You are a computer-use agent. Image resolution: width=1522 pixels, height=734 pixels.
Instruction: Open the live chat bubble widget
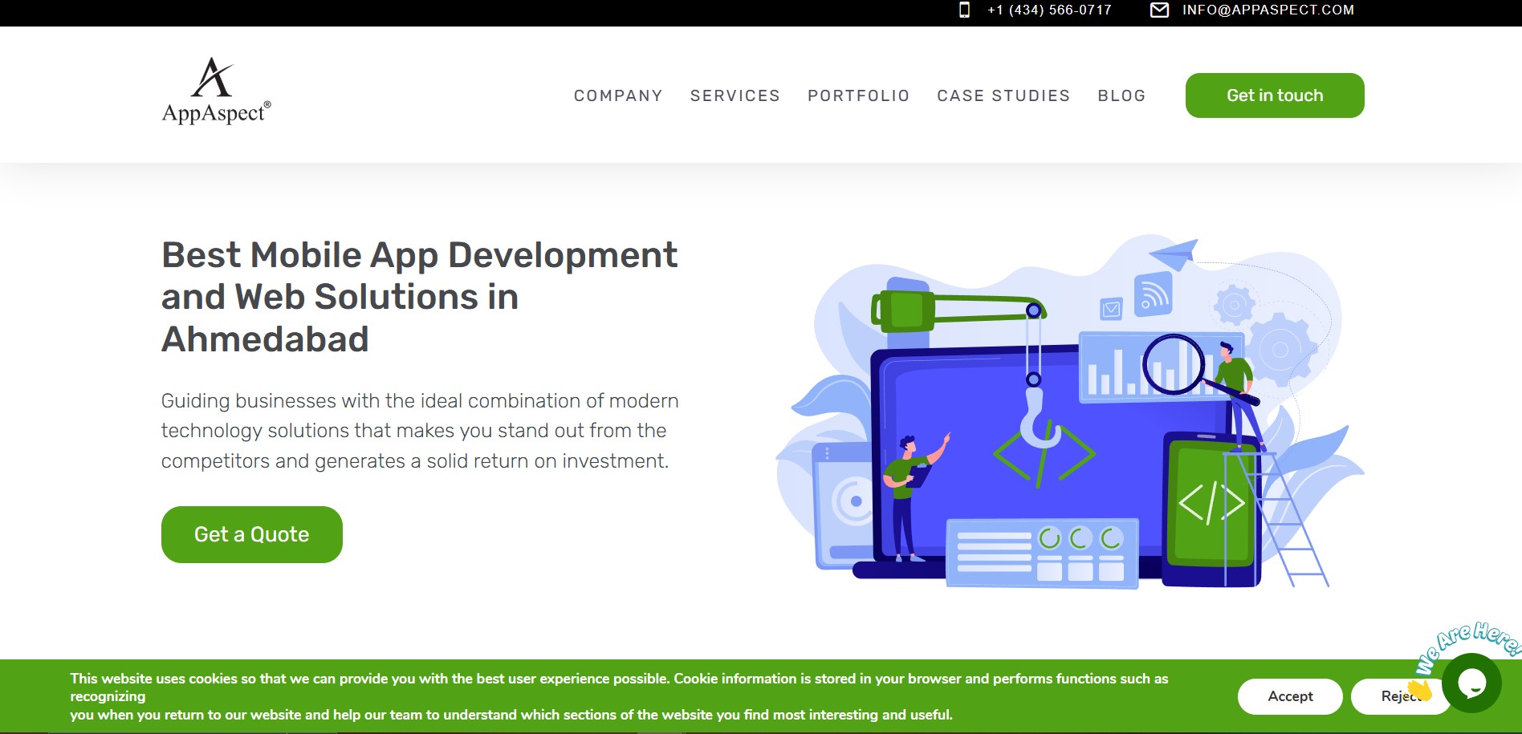click(x=1471, y=683)
